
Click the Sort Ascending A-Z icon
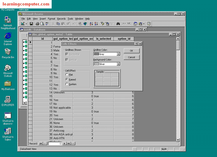click(x=91, y=24)
